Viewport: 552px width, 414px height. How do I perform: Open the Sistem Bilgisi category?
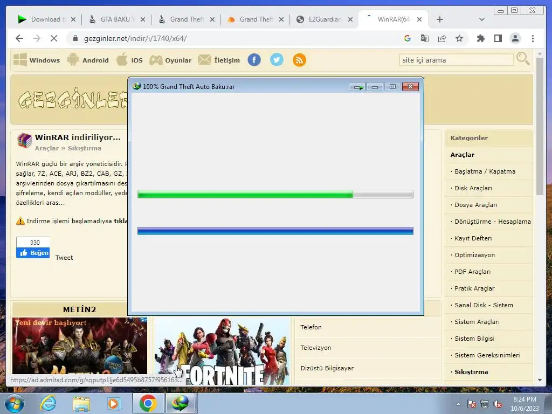coord(474,339)
